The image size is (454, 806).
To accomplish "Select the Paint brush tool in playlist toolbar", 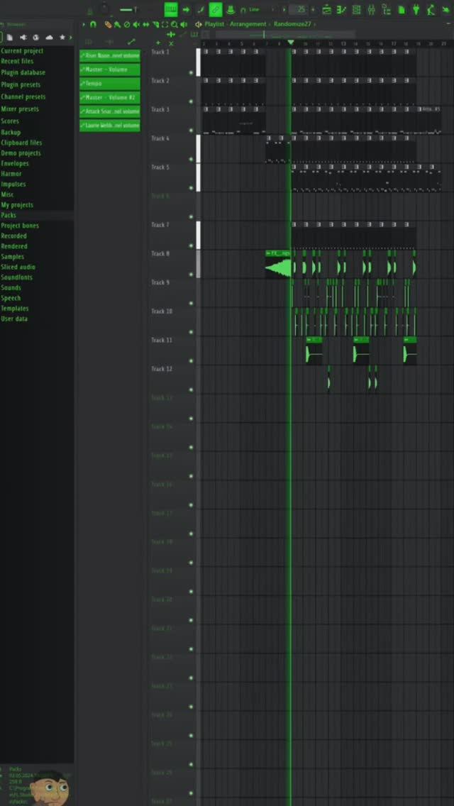I will pos(117,24).
